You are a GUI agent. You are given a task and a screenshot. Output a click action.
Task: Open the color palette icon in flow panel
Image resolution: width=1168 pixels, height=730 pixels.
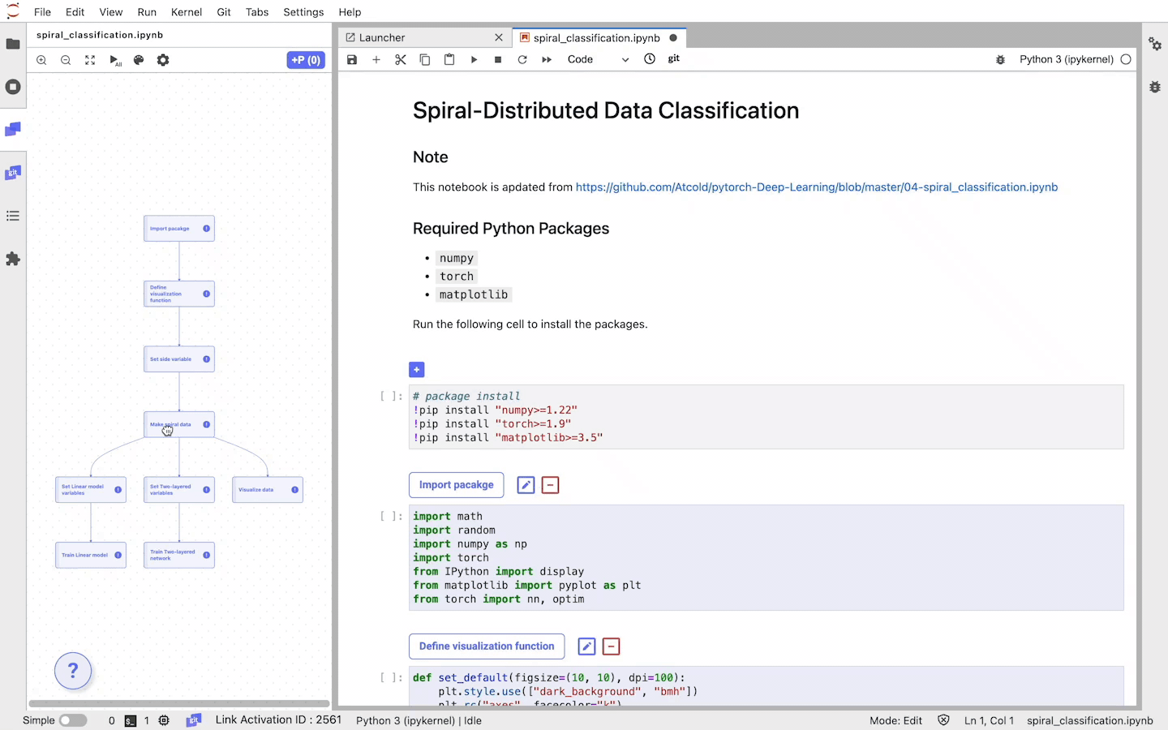tap(139, 60)
